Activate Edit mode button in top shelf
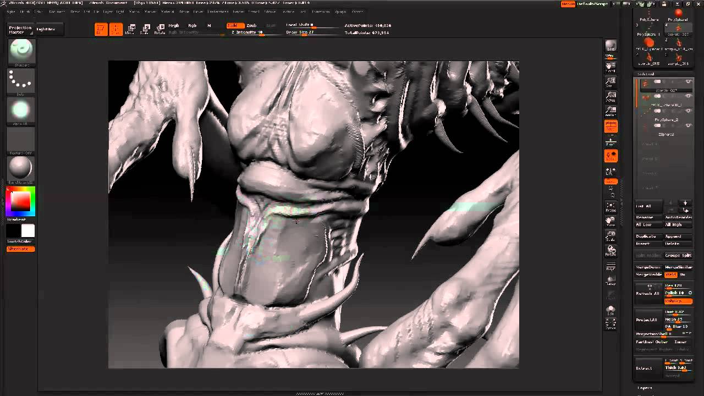The width and height of the screenshot is (704, 396). (x=101, y=29)
